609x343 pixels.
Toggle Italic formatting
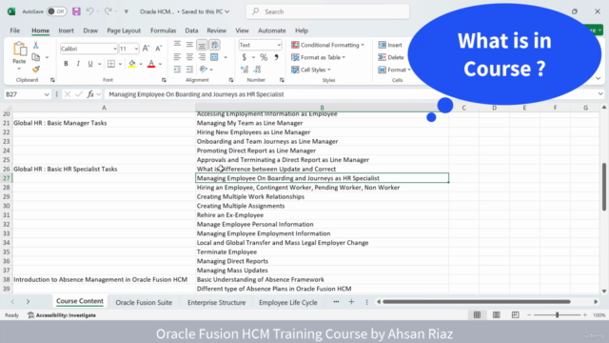click(78, 64)
